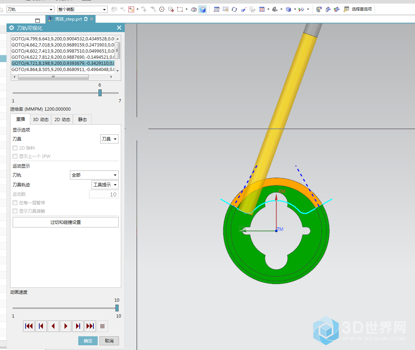
Task: Open the 刀具 display dropdown
Action: 109,139
